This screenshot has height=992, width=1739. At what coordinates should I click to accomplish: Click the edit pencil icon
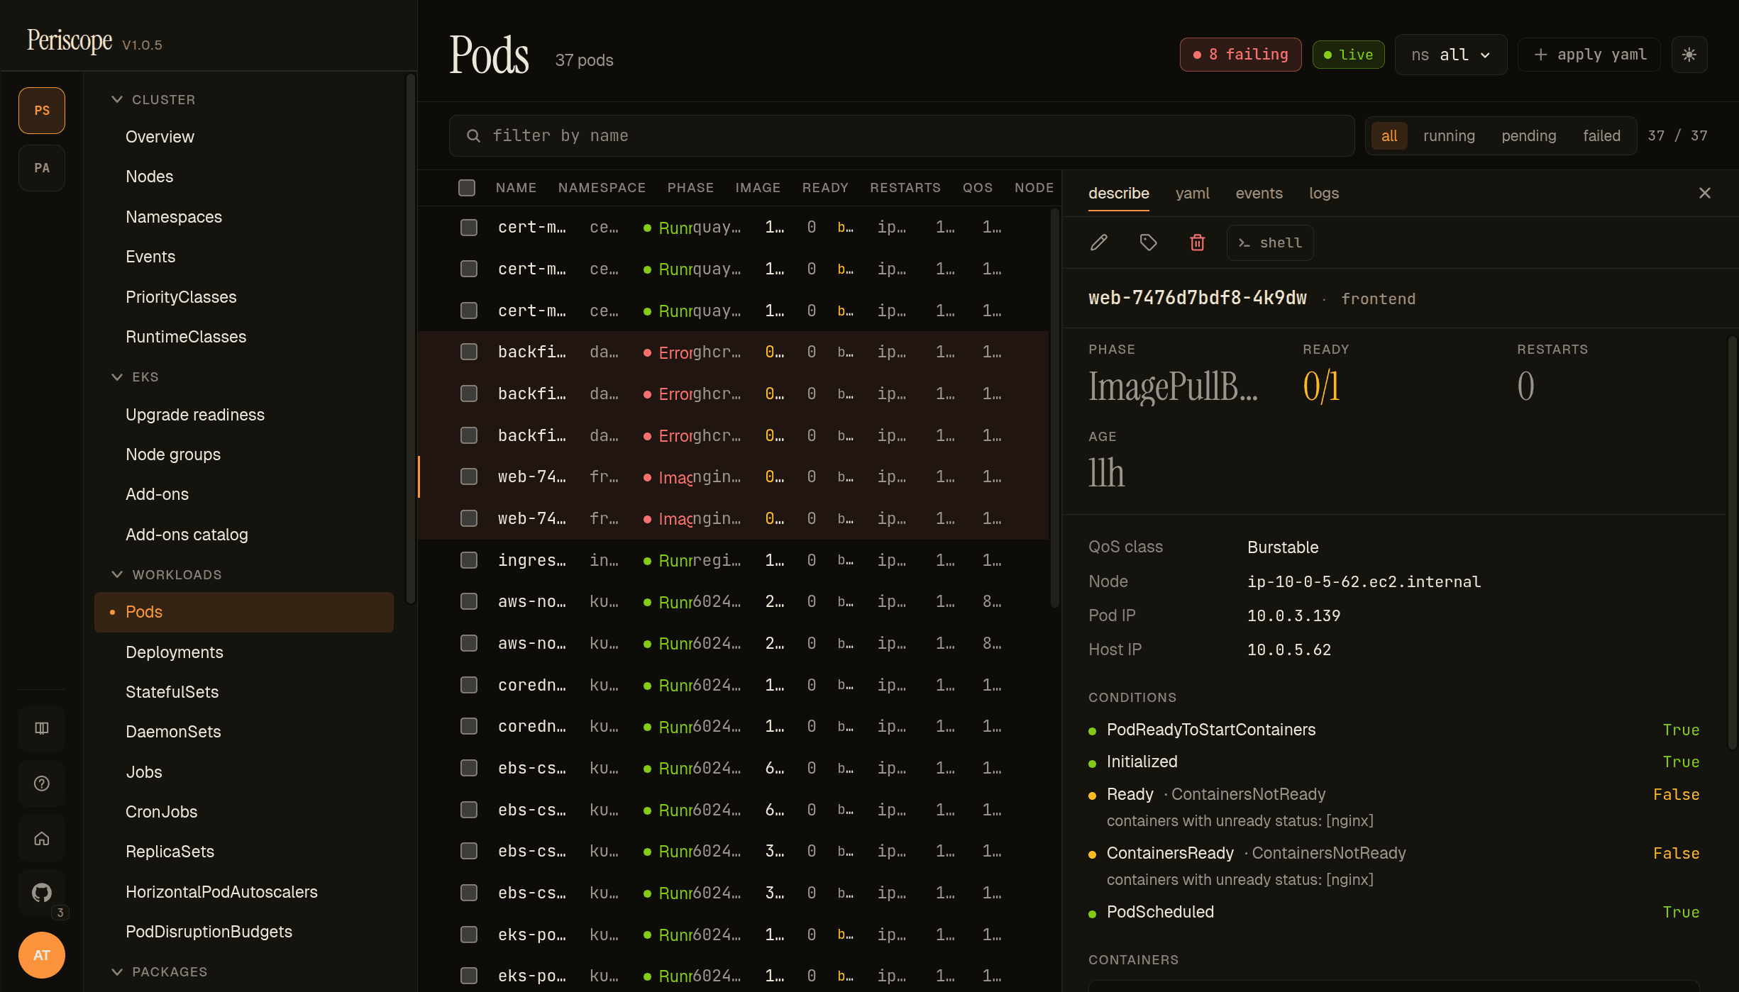[x=1099, y=243]
